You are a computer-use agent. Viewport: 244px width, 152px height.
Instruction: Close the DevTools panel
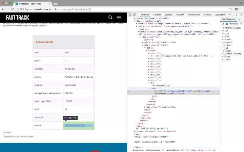point(241,15)
